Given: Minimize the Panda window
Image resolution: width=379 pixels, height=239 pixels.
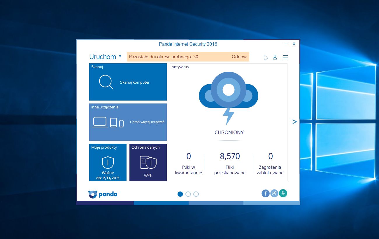Looking at the screenshot, I should pyautogui.click(x=286, y=44).
